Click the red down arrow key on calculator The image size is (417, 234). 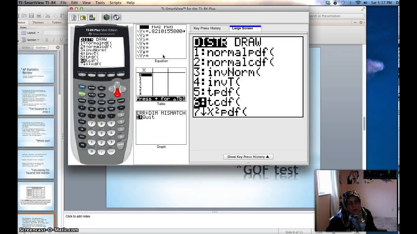click(x=118, y=94)
